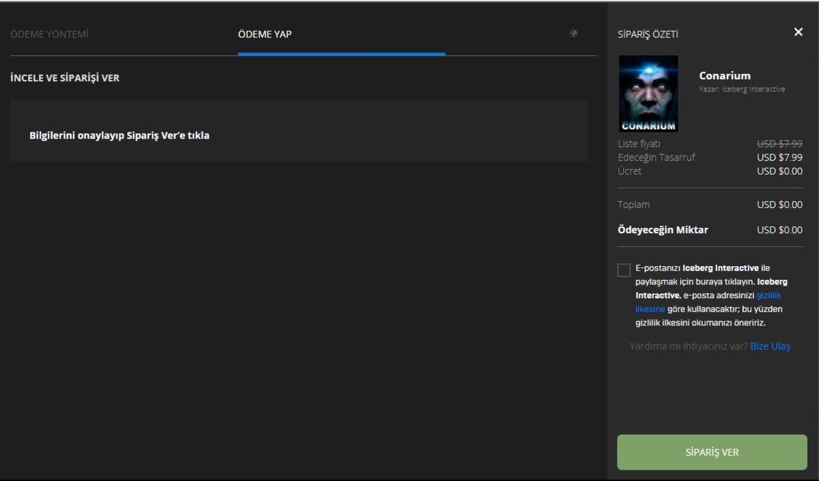Click Bize Ulaş for help
The image size is (819, 481).
click(x=768, y=346)
